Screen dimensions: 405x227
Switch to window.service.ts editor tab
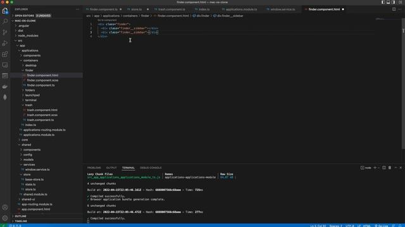click(283, 9)
